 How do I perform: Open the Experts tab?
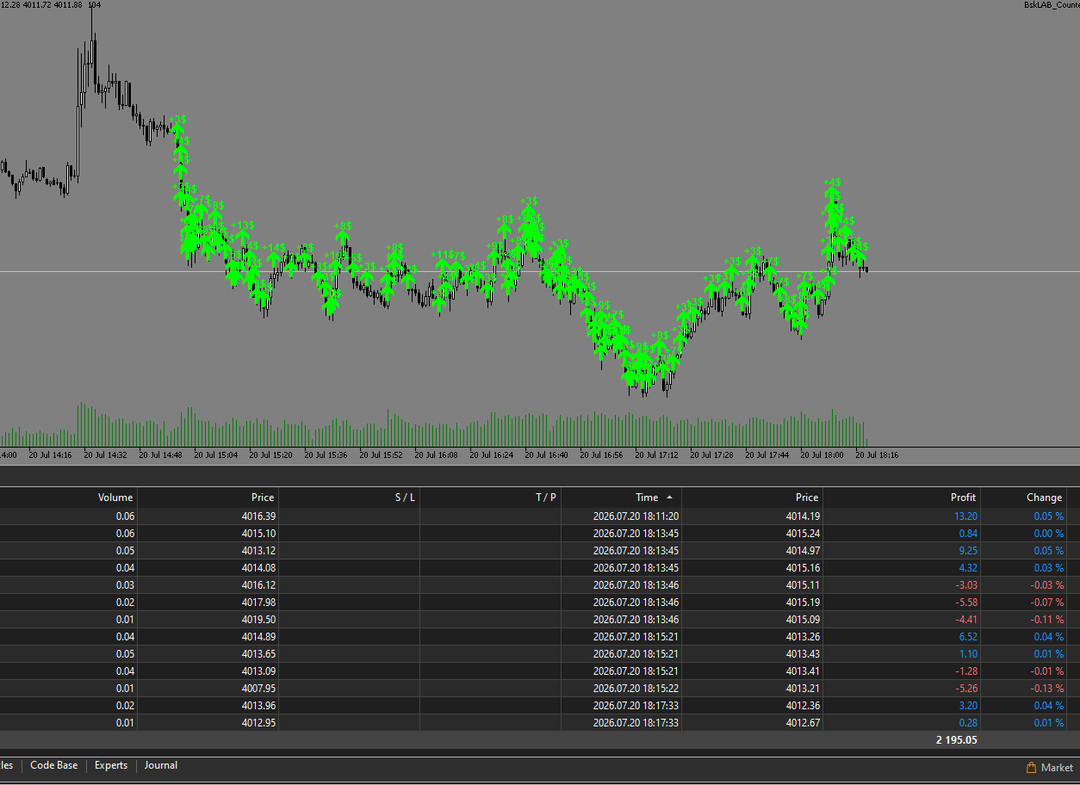[x=111, y=765]
